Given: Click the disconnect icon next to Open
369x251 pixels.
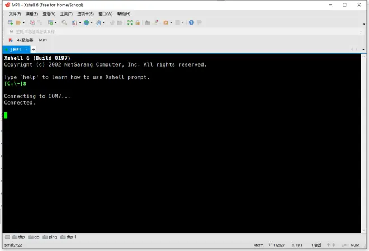Looking at the screenshot, I should tap(32, 22).
